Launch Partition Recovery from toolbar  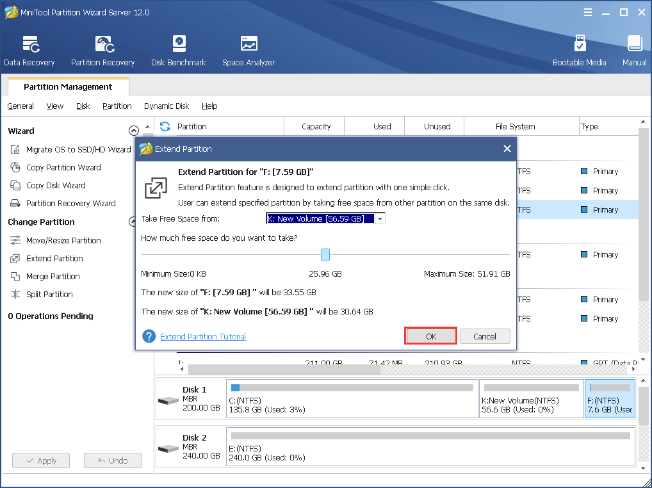point(102,51)
